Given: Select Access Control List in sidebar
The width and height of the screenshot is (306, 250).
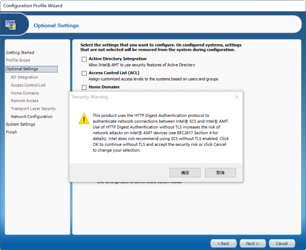Looking at the screenshot, I should point(28,85).
